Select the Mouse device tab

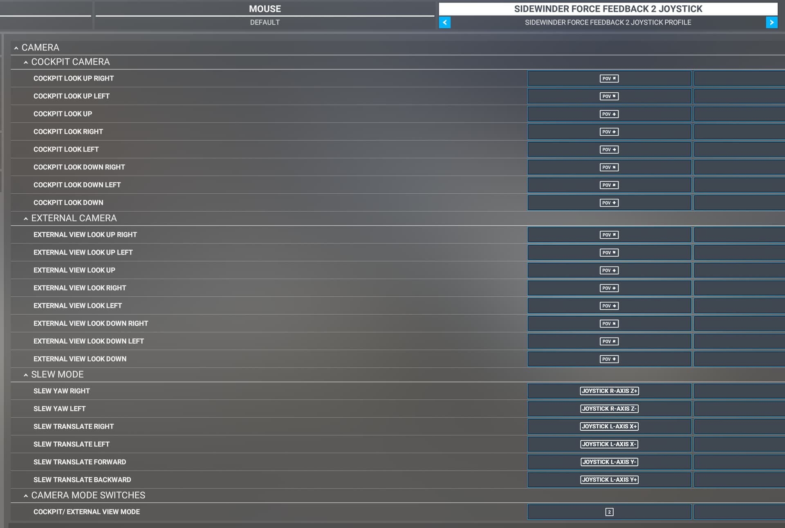pos(265,9)
